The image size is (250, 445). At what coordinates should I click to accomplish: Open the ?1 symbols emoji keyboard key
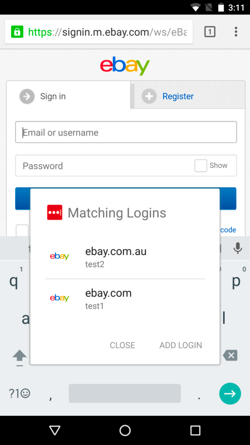[x=20, y=393]
